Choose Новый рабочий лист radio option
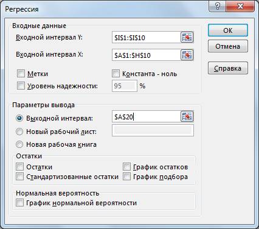 click(19, 132)
